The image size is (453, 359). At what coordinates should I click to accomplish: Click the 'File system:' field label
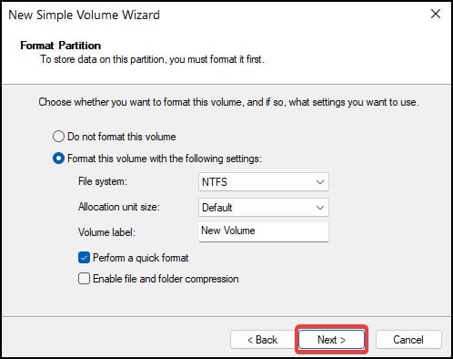[x=103, y=181]
